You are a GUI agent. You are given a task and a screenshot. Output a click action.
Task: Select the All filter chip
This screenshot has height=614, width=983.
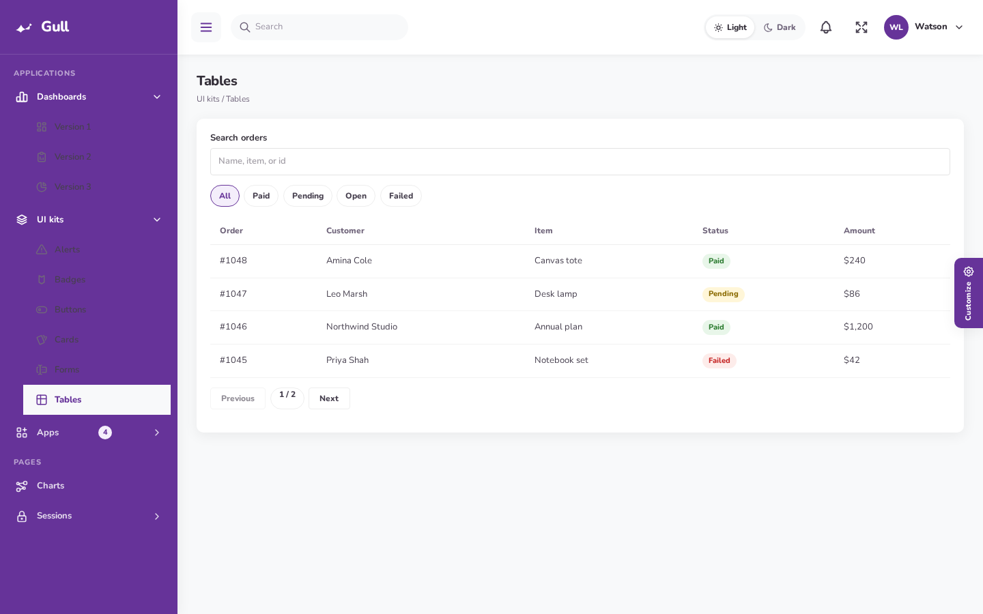[225, 196]
